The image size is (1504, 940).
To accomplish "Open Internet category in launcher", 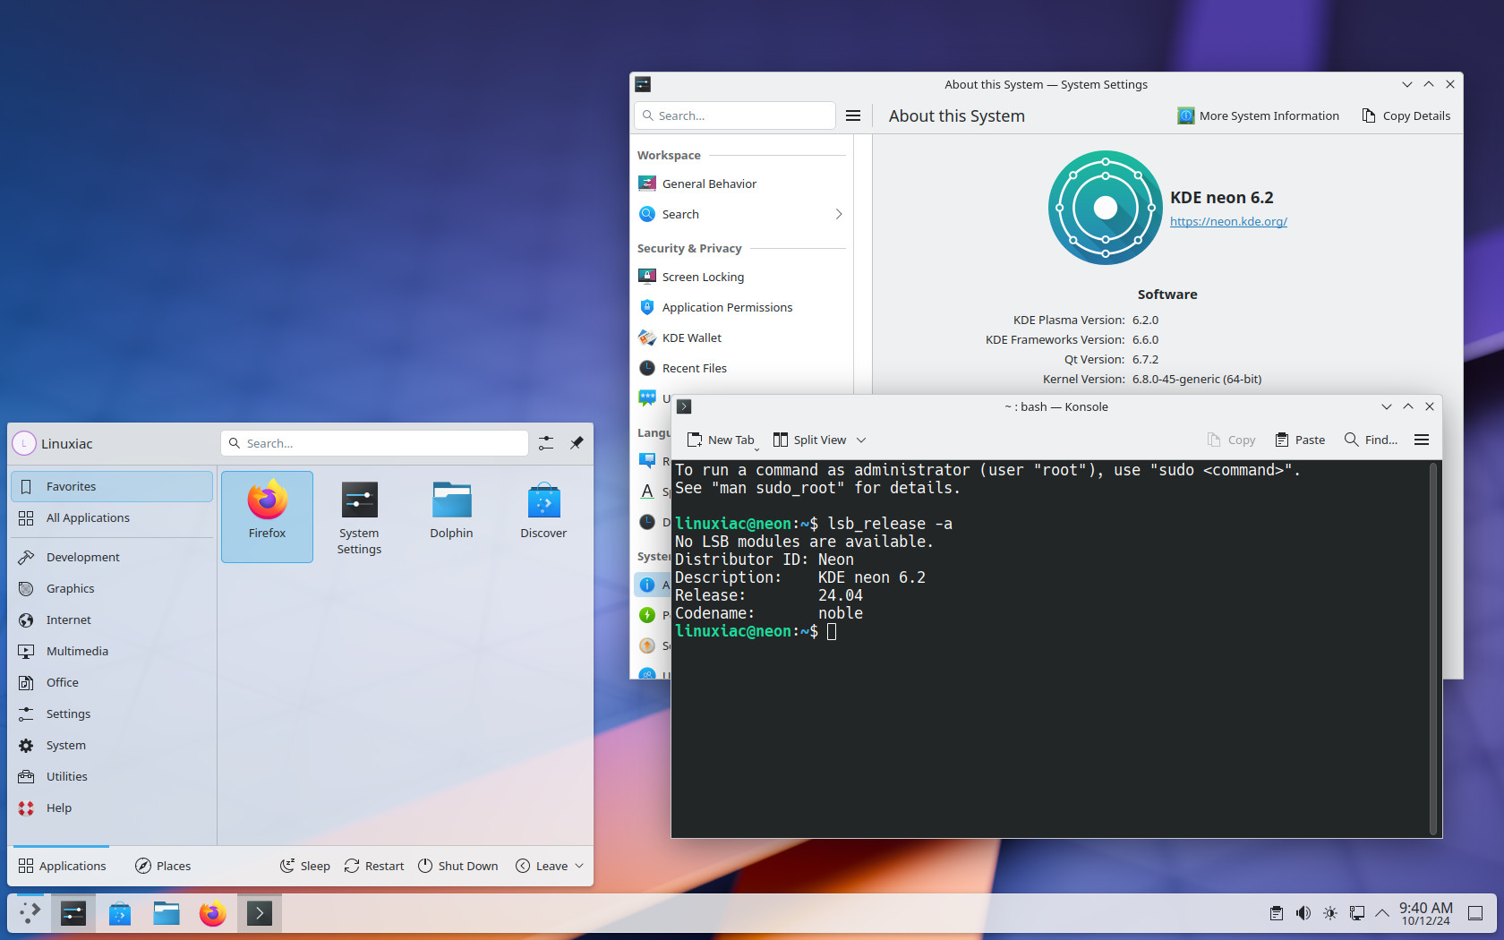I will coord(112,620).
